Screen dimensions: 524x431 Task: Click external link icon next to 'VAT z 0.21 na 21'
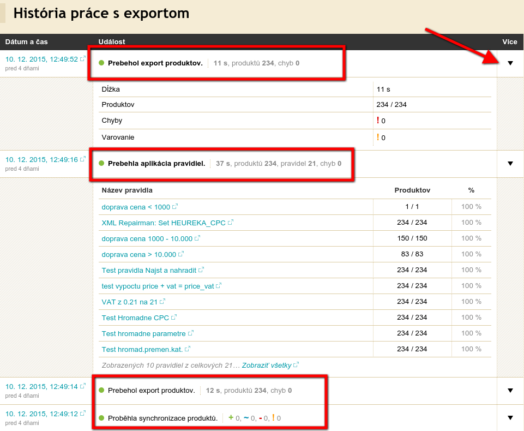tap(162, 302)
